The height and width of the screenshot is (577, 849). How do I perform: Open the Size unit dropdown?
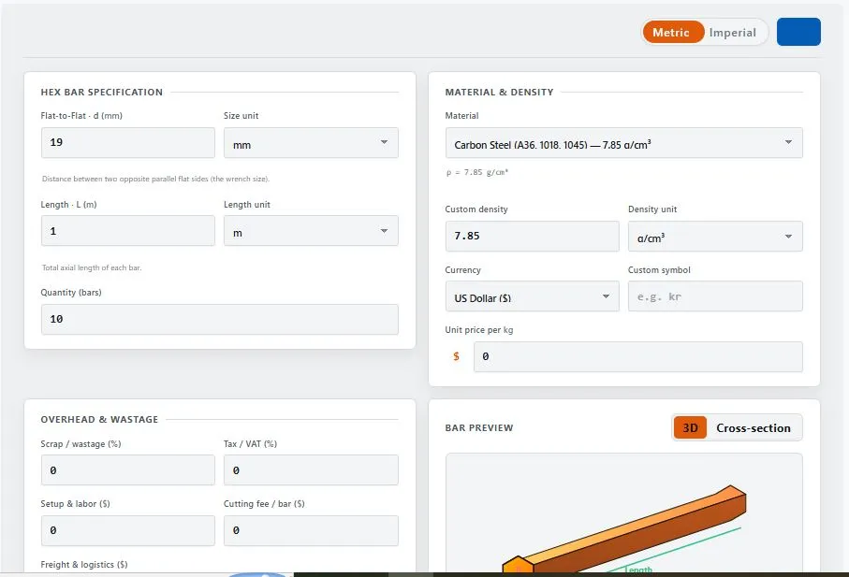(311, 143)
